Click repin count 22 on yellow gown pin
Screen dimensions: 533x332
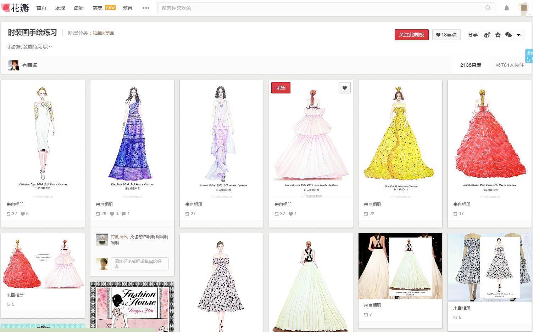point(369,214)
